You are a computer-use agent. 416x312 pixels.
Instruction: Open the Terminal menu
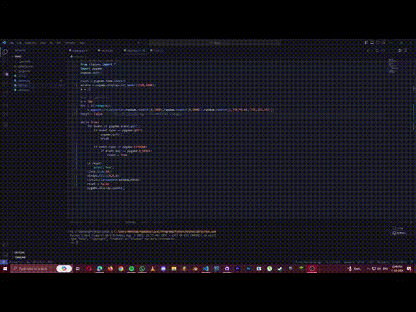coord(70,43)
